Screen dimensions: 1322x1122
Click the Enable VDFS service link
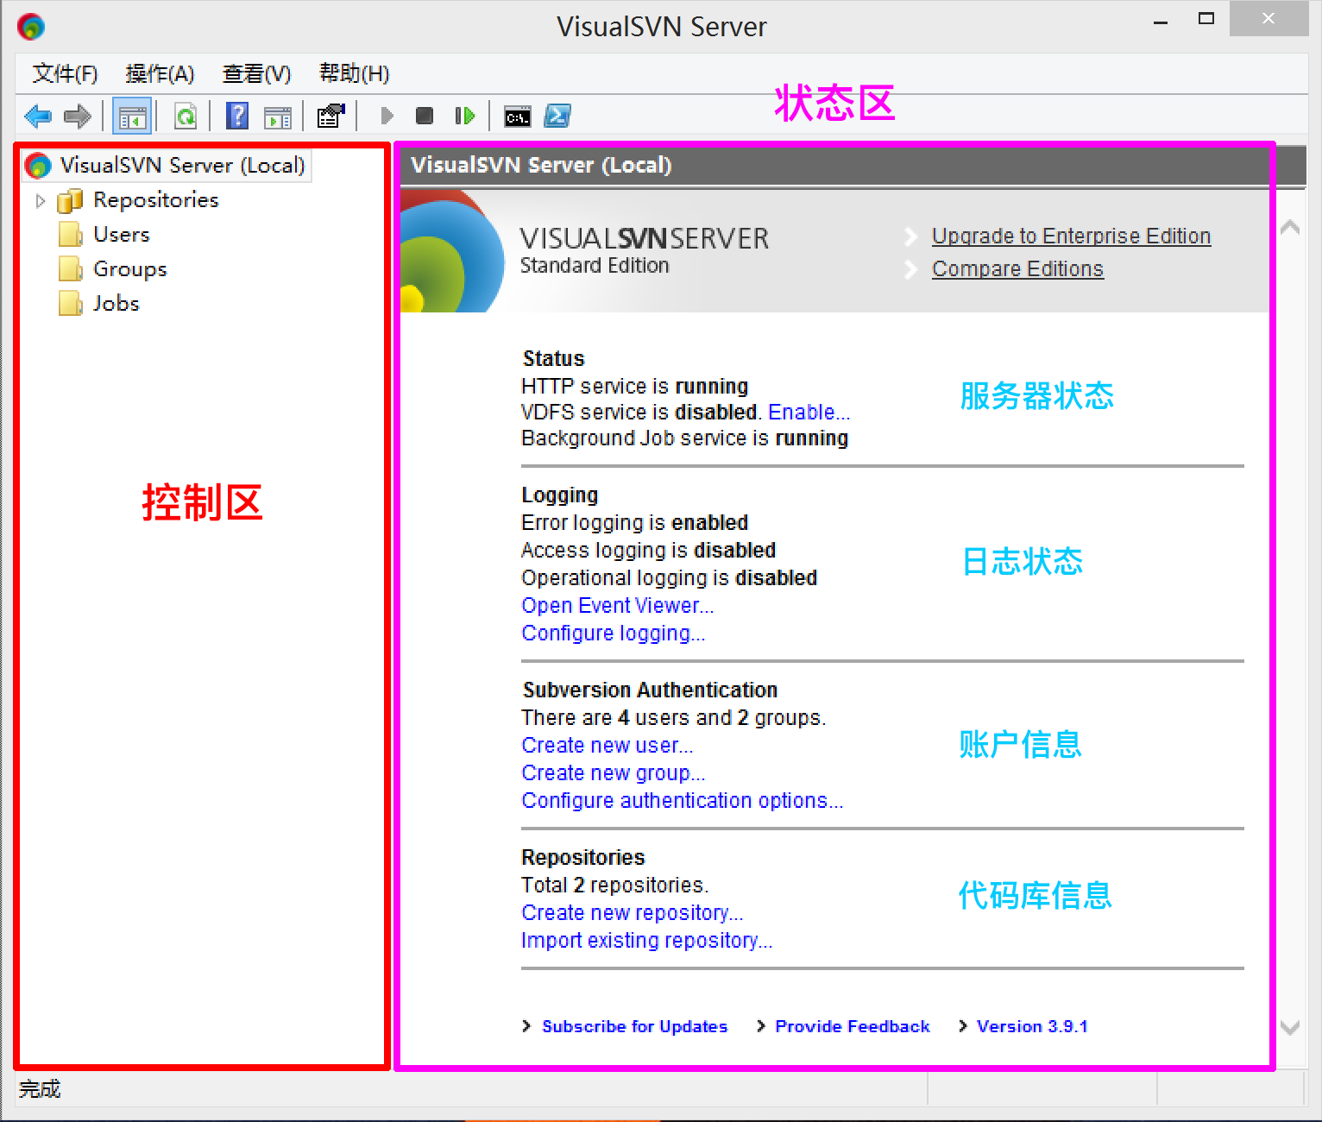click(809, 413)
